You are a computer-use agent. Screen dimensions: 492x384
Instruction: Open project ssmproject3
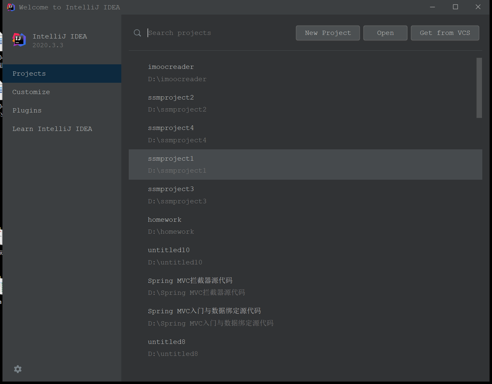coord(305,195)
